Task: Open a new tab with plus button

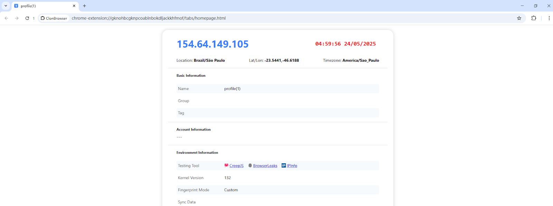Action: pos(84,6)
